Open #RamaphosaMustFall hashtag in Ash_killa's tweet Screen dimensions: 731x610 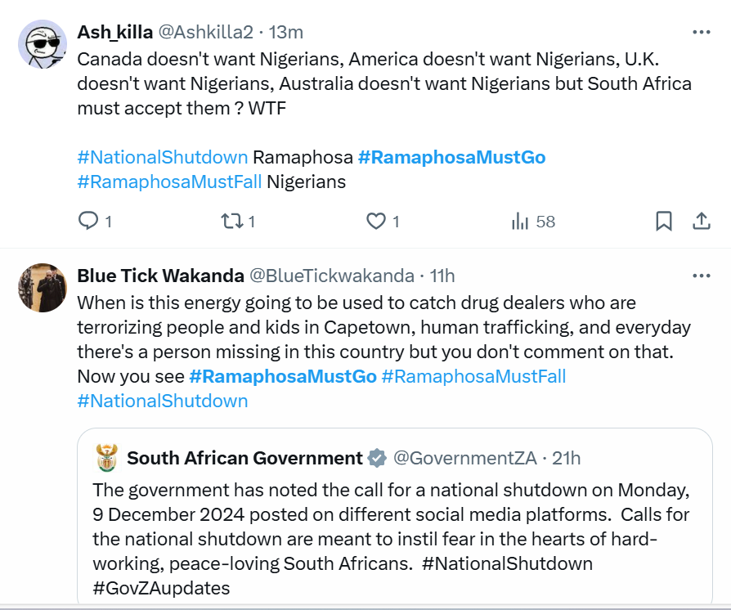169,182
